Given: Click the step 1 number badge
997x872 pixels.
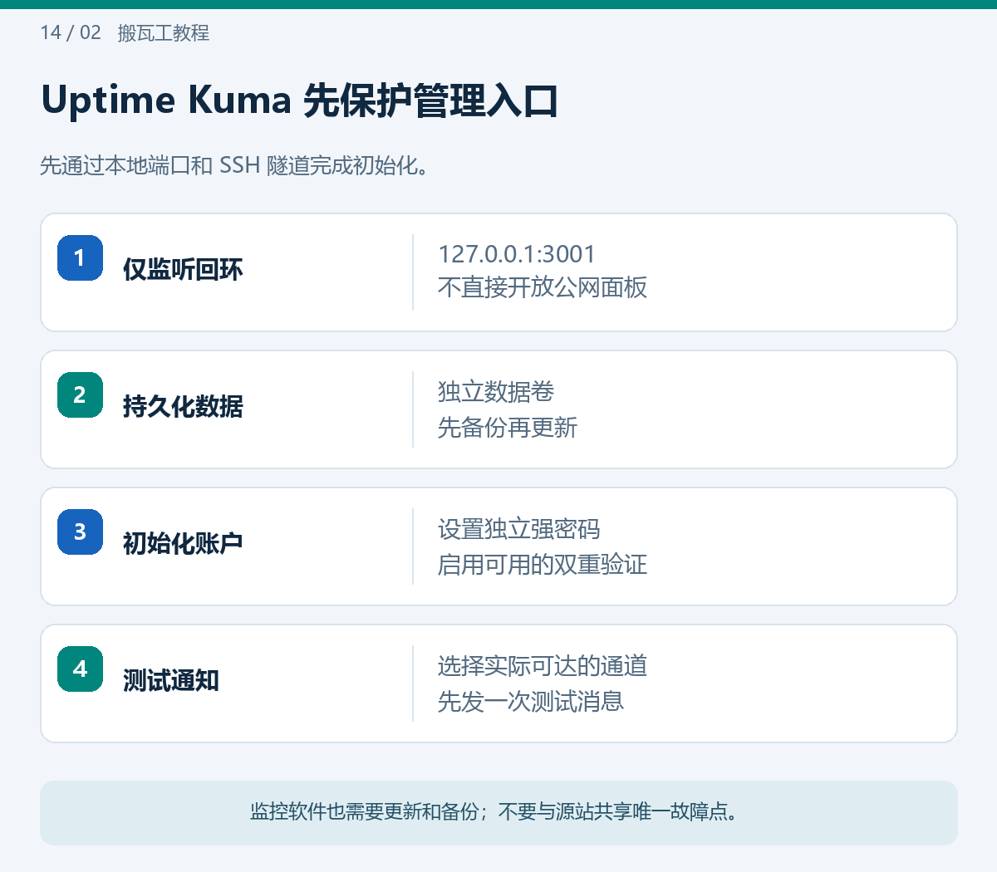Looking at the screenshot, I should point(80,257).
